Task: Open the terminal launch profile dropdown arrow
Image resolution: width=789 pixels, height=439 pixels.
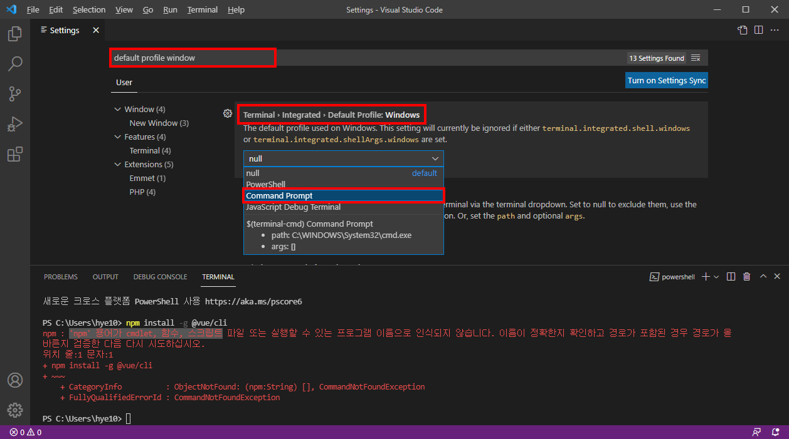Action: tap(718, 276)
